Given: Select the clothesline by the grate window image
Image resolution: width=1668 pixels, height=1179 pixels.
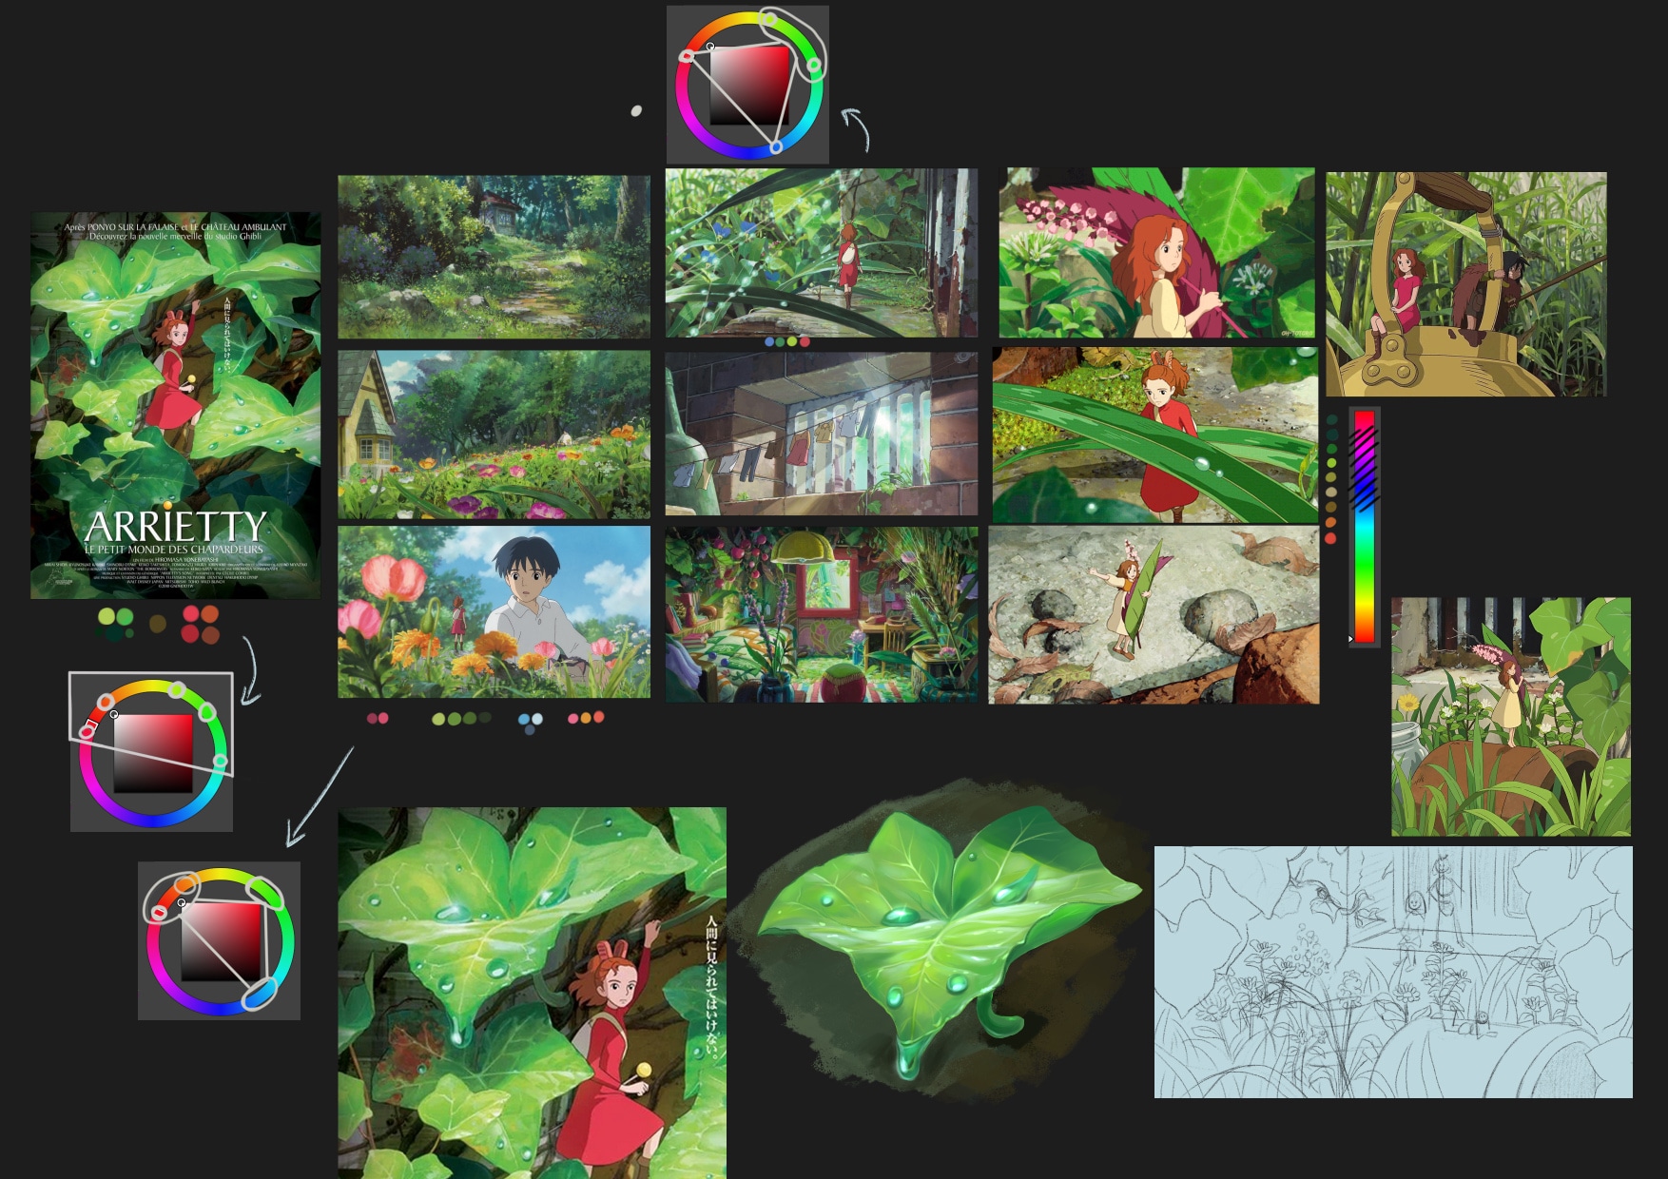Looking at the screenshot, I should 822,433.
